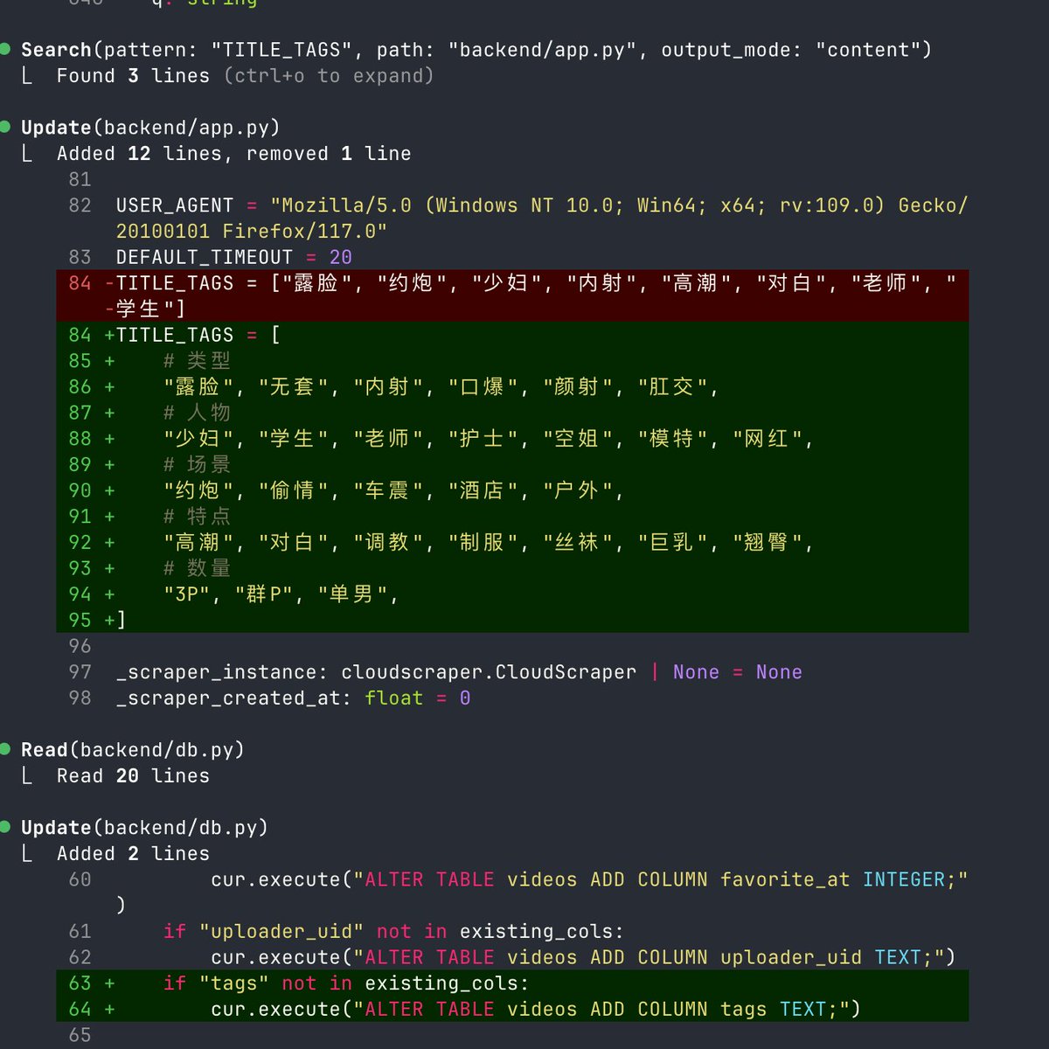This screenshot has height=1049, width=1049.
Task: Select the Read(backend/db.py) header
Action: point(132,750)
